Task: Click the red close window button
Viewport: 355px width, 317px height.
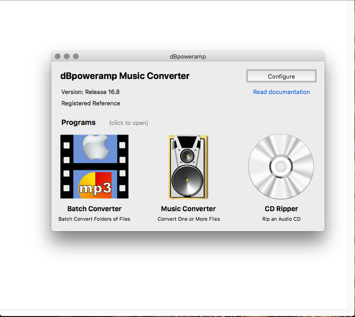Action: pyautogui.click(x=58, y=57)
